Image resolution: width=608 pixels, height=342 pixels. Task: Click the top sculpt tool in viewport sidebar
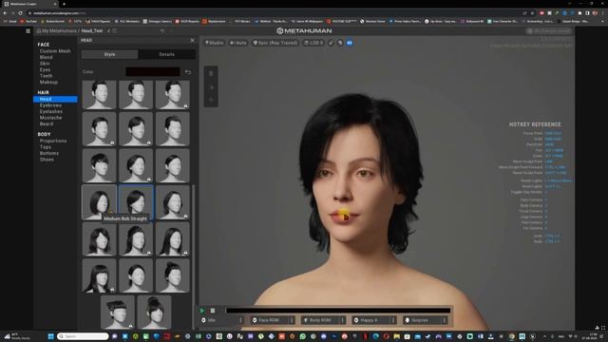[211, 73]
